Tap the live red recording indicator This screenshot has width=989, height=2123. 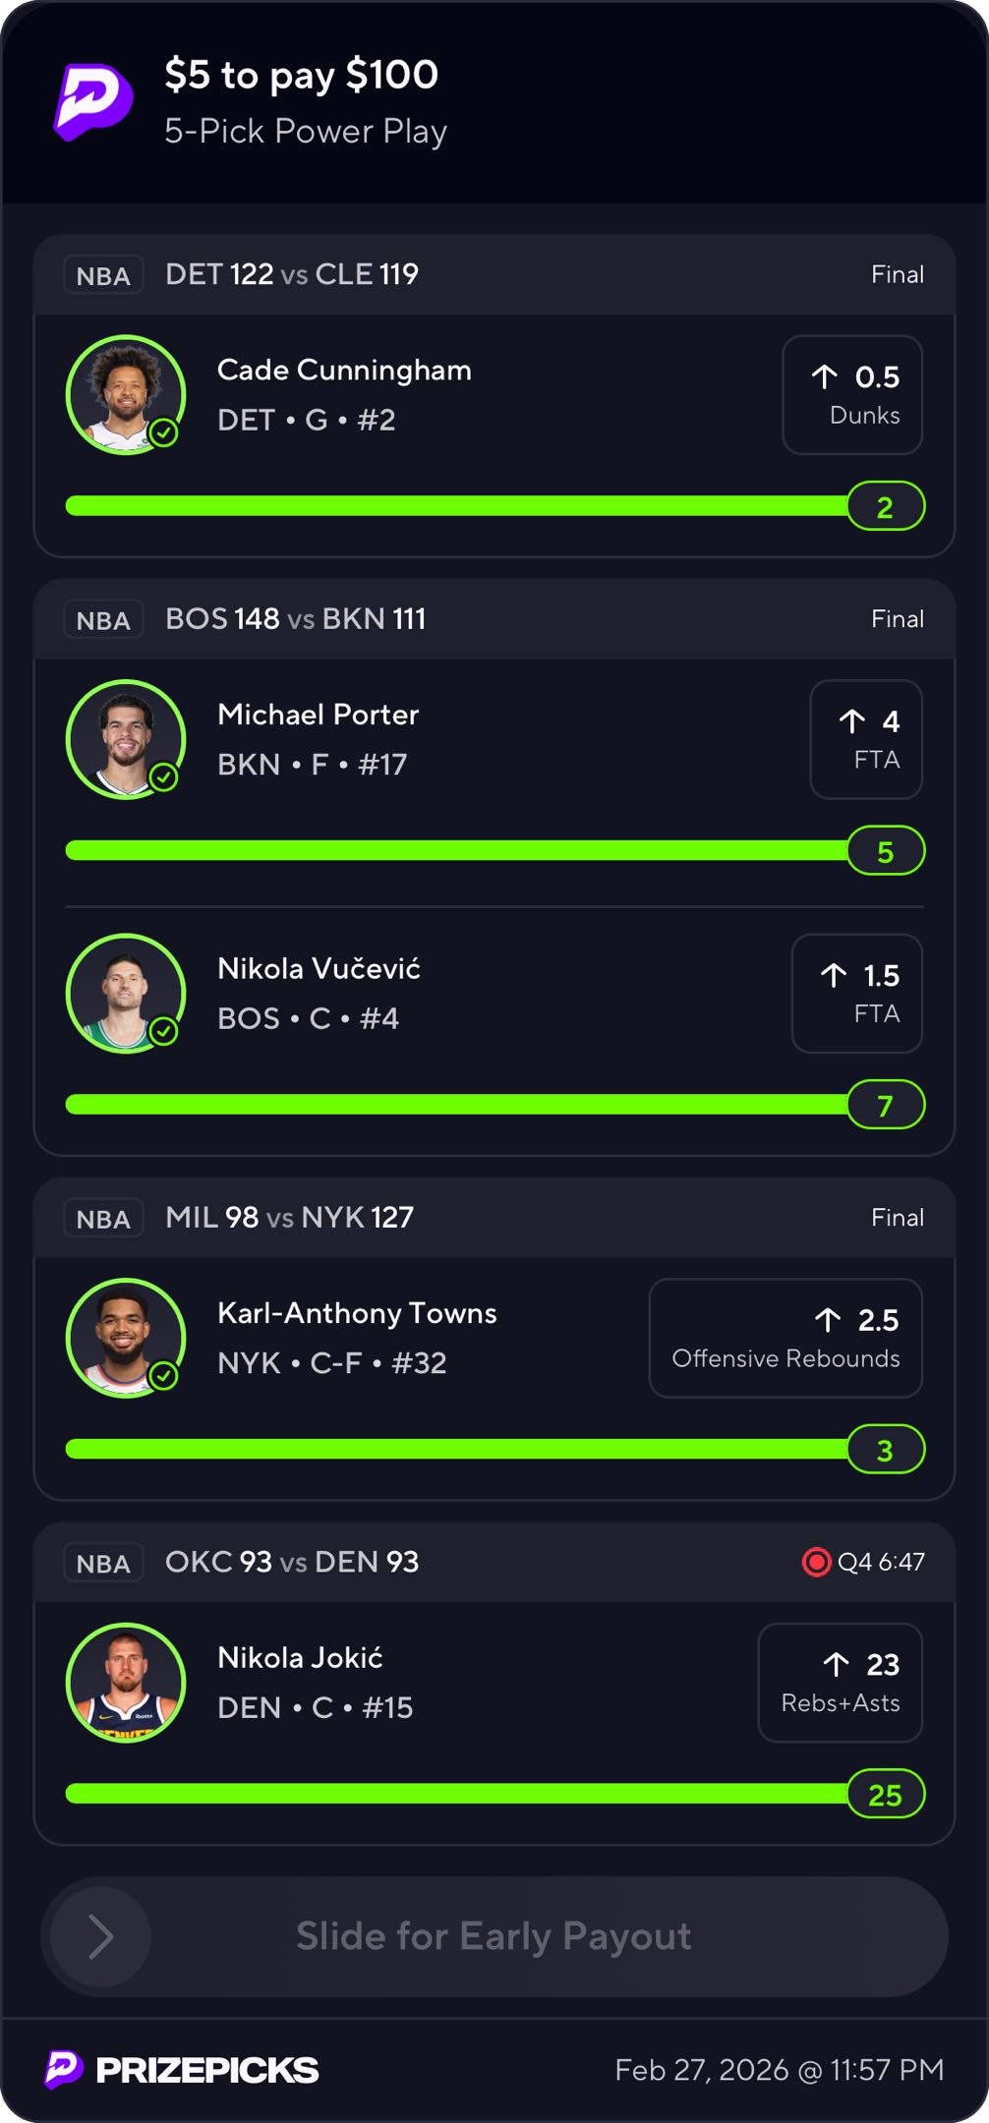click(x=816, y=1562)
